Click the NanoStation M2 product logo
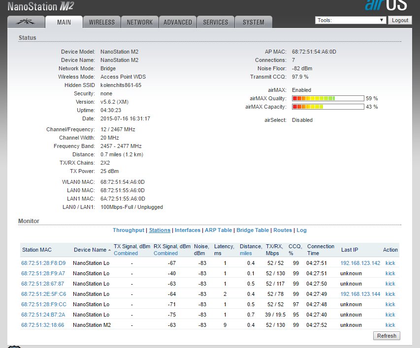 (x=41, y=6)
